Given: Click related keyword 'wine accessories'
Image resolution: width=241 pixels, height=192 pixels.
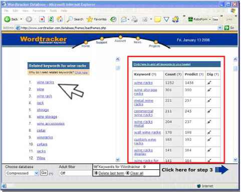Looking at the screenshot, I should (51, 124).
